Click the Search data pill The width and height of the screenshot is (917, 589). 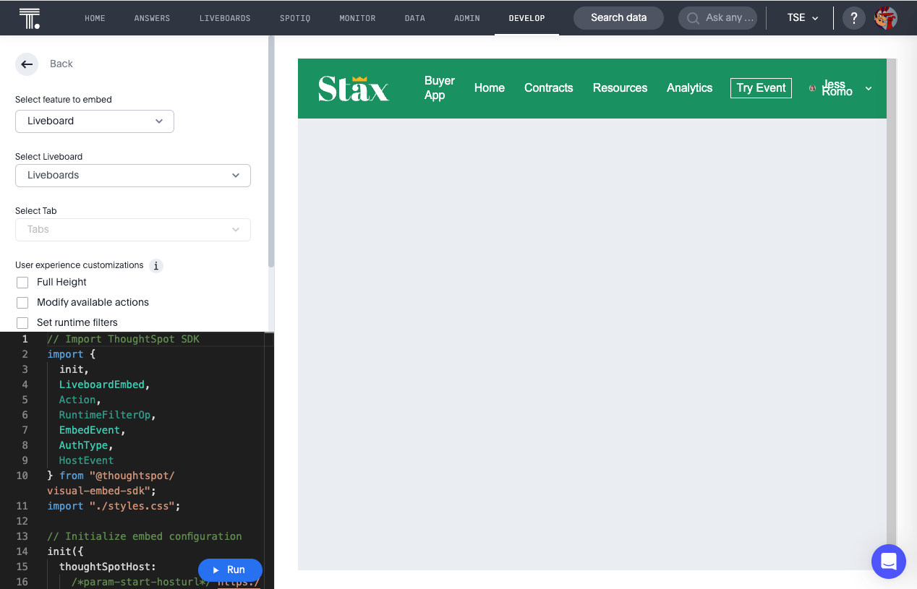coord(618,17)
